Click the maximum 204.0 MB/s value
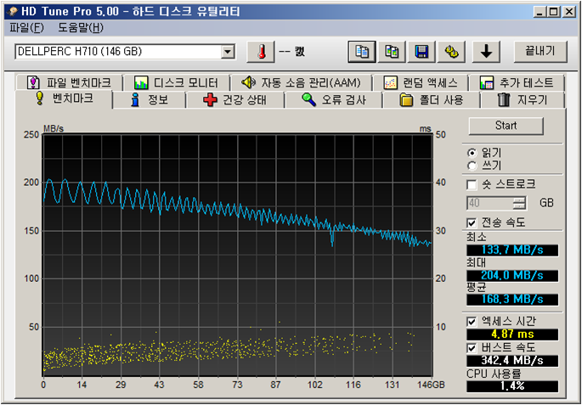Viewport: 582px width, 405px height. pos(512,276)
